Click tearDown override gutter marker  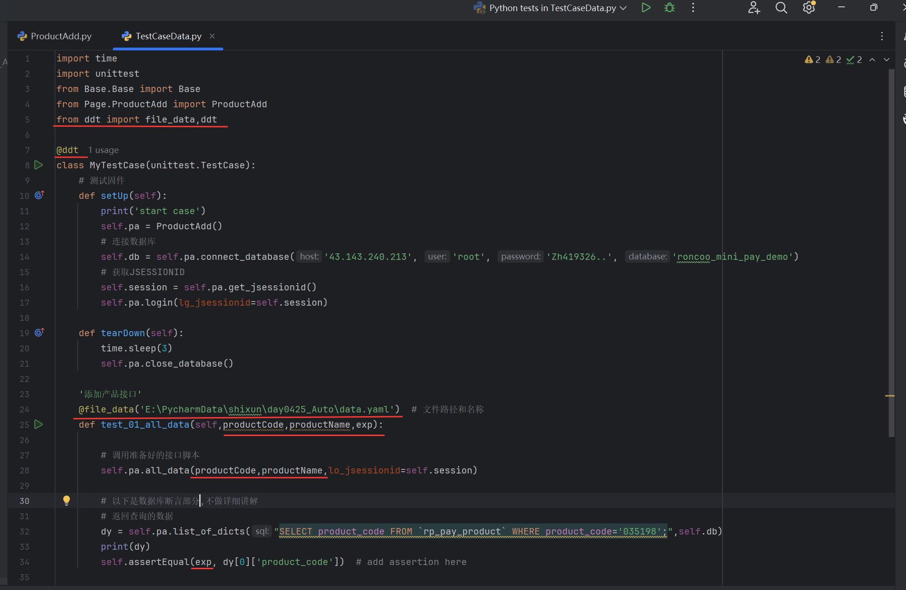[x=39, y=332]
